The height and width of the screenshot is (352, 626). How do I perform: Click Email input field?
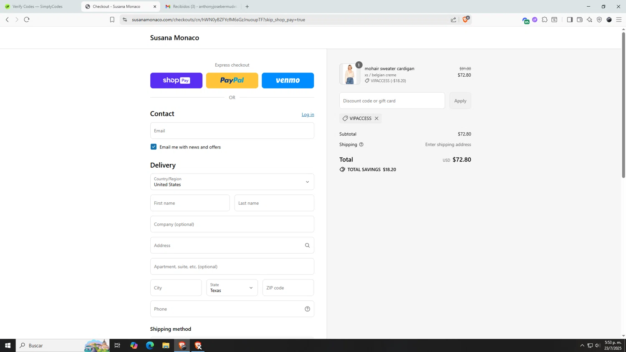232,131
